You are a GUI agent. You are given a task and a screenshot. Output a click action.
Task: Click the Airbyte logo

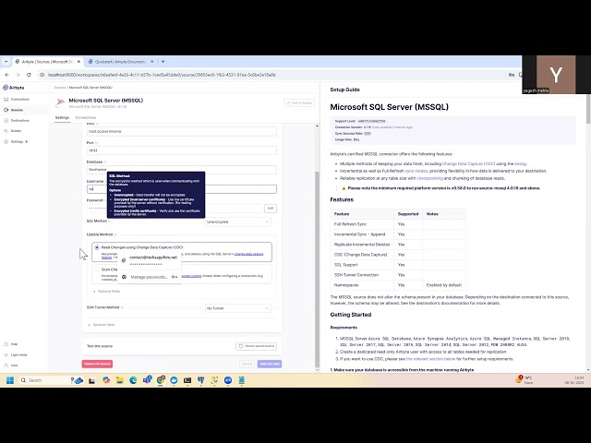click(x=14, y=88)
